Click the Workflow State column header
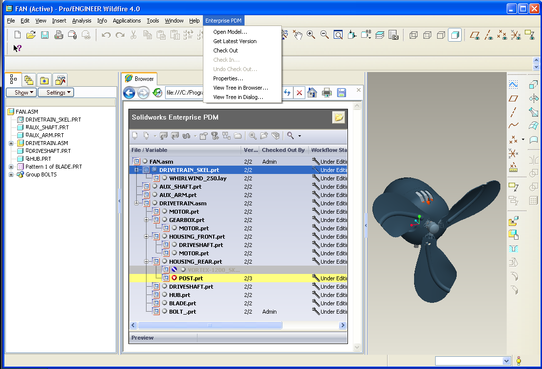This screenshot has width=542, height=369. click(x=328, y=150)
